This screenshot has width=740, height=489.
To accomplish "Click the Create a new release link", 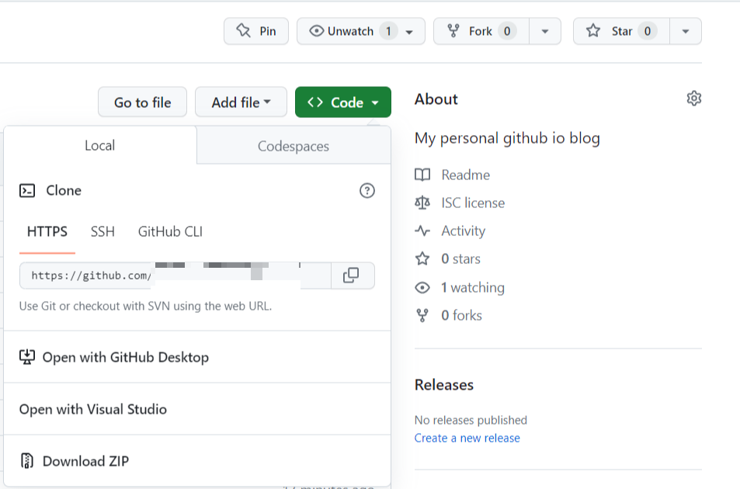I will tap(467, 438).
